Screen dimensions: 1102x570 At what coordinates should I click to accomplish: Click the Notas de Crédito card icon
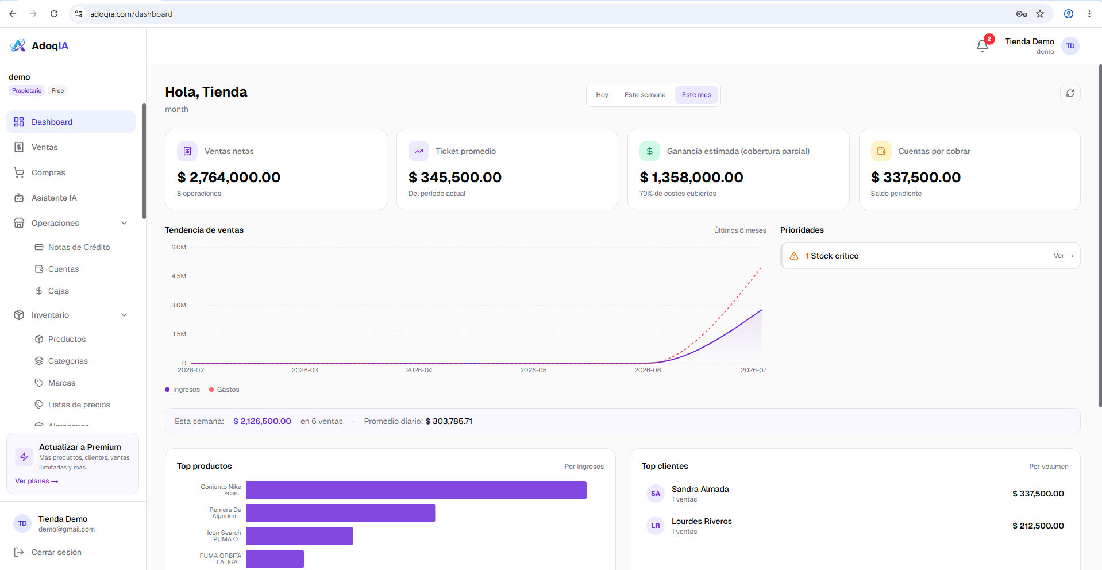click(x=39, y=247)
